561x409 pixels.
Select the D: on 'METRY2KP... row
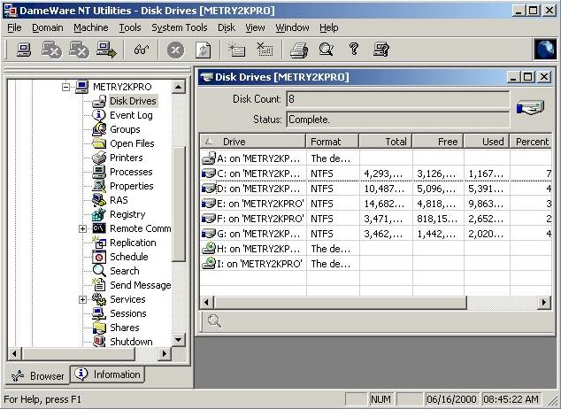pyautogui.click(x=376, y=189)
